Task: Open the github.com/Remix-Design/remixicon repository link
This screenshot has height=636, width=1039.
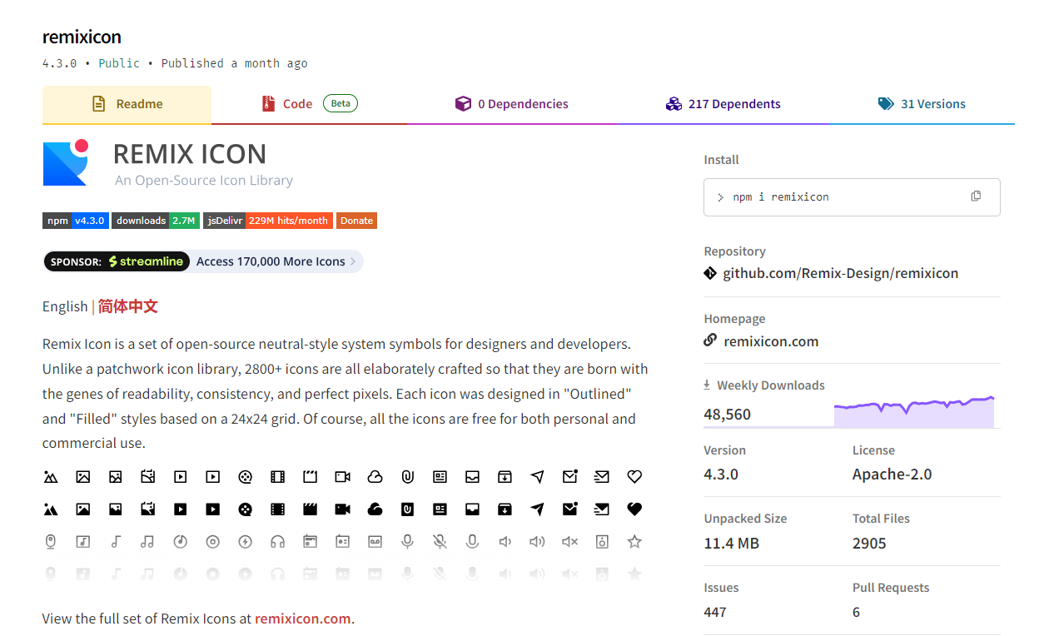Action: (x=840, y=272)
